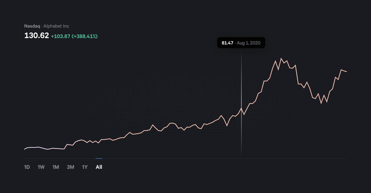371x193 pixels.
Task: Click the 81.47 tooltip value
Action: pyautogui.click(x=227, y=43)
